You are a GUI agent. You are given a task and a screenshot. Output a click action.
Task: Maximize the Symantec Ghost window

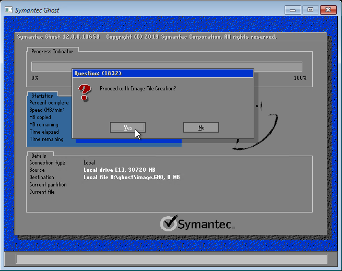click(310, 10)
